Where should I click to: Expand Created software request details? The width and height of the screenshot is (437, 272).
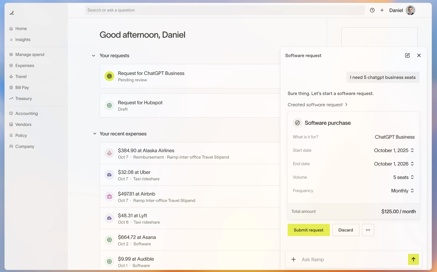[x=318, y=105]
